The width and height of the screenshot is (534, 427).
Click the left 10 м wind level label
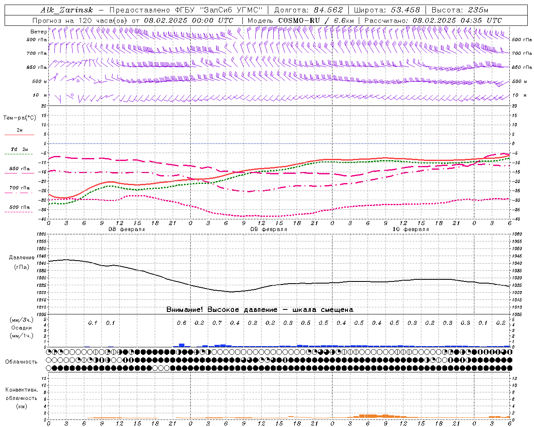[x=40, y=95]
